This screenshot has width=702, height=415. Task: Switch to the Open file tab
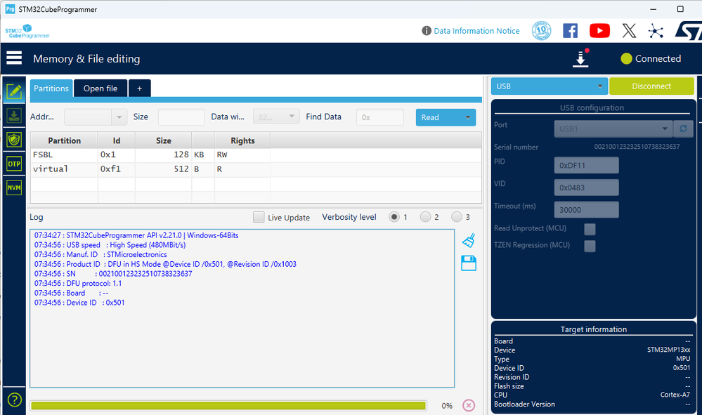point(100,88)
